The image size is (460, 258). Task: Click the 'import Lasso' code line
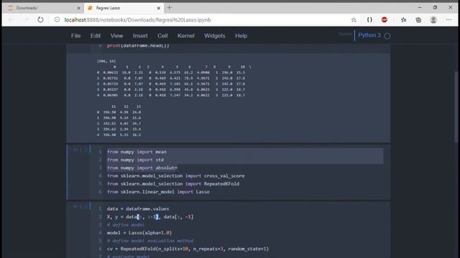(x=158, y=192)
